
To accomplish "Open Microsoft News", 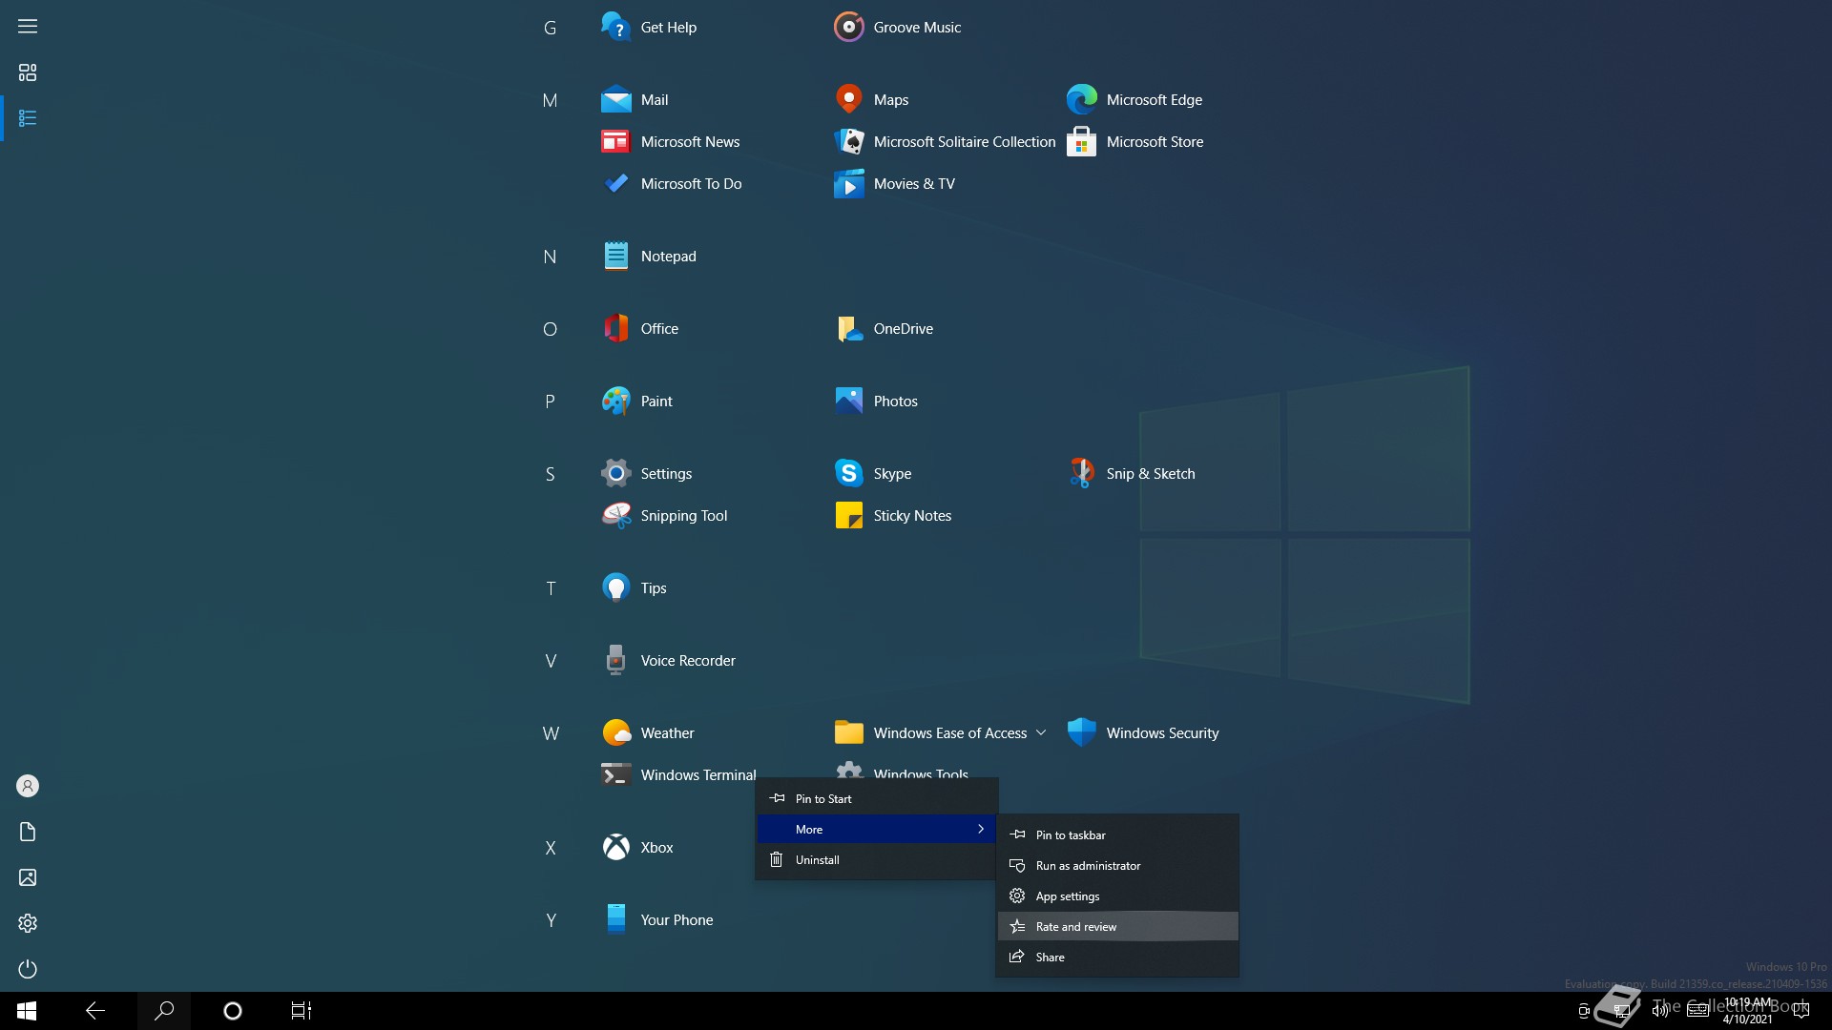I will click(x=670, y=141).
